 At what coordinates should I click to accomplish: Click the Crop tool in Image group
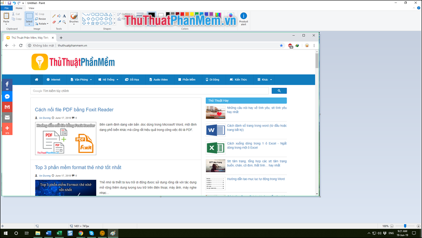click(41, 14)
